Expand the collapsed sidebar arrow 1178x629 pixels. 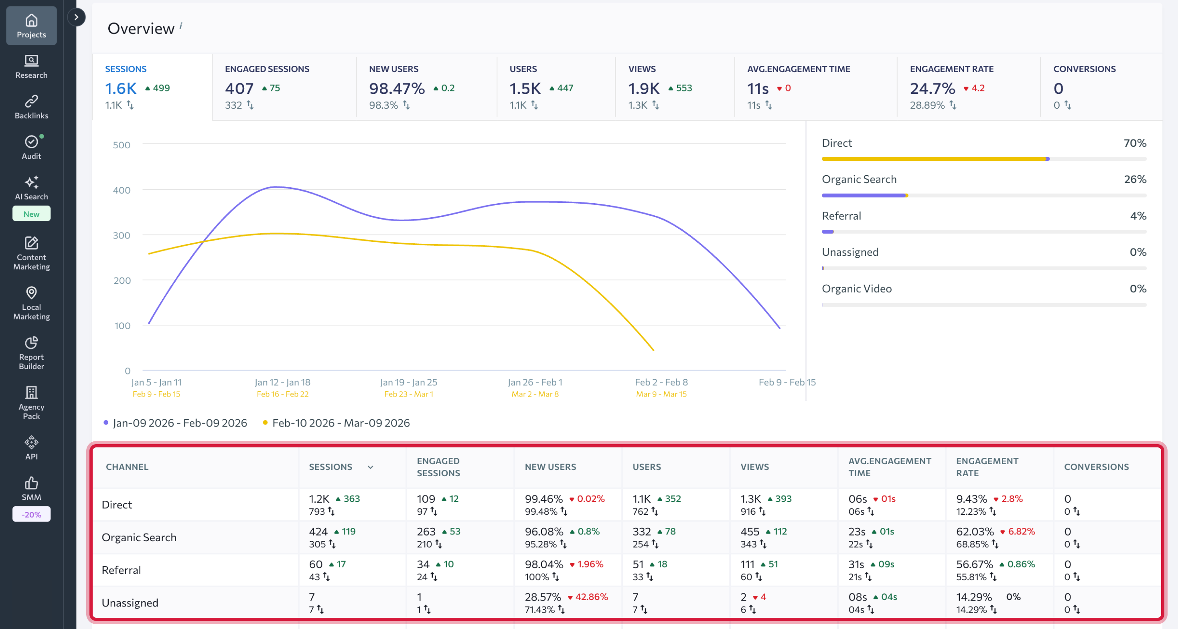click(76, 17)
